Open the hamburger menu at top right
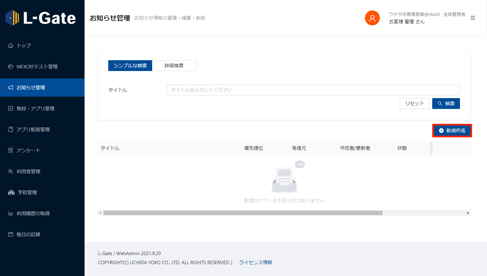 click(x=473, y=18)
